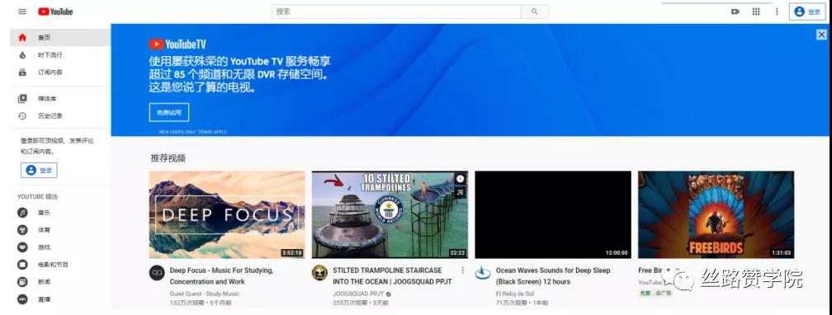The width and height of the screenshot is (832, 315).
Task: Click the sidebar 登录 sign-in button
Action: tap(39, 170)
